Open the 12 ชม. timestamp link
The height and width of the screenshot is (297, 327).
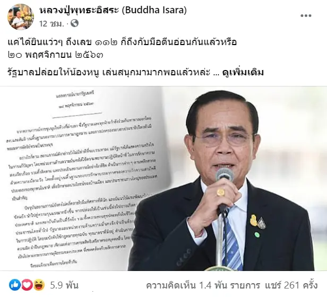click(51, 23)
